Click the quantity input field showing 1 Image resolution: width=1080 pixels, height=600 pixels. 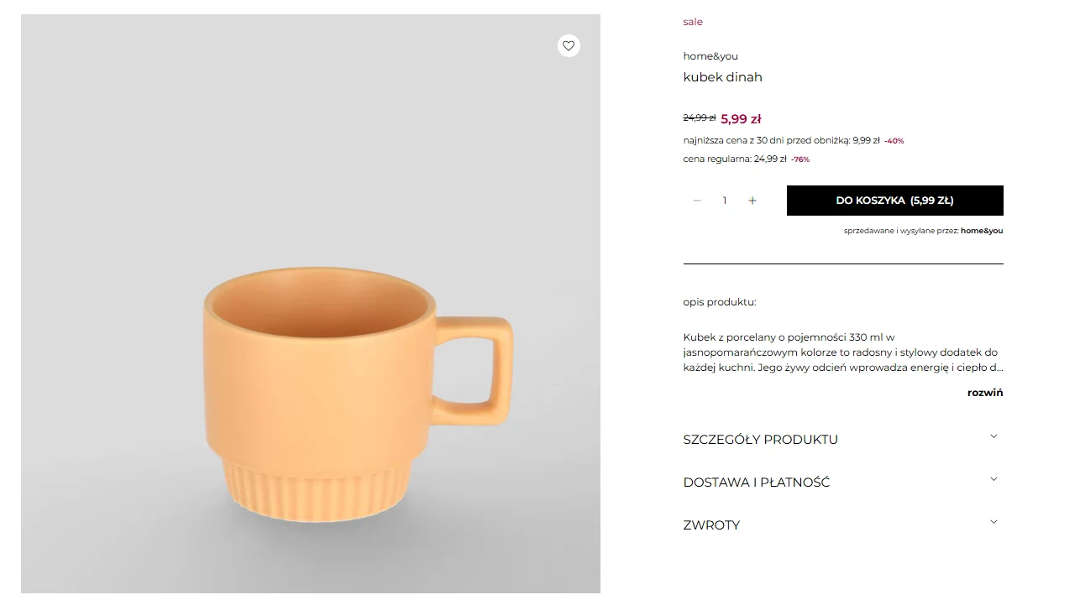click(x=724, y=201)
